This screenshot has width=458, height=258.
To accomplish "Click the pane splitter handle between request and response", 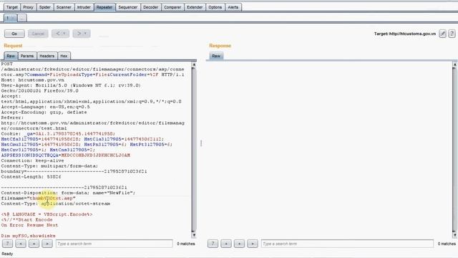I will coord(201,143).
